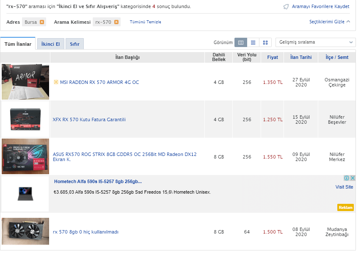Clear all filters with Tümünü Temizle
Image resolution: width=361 pixels, height=253 pixels.
click(145, 22)
